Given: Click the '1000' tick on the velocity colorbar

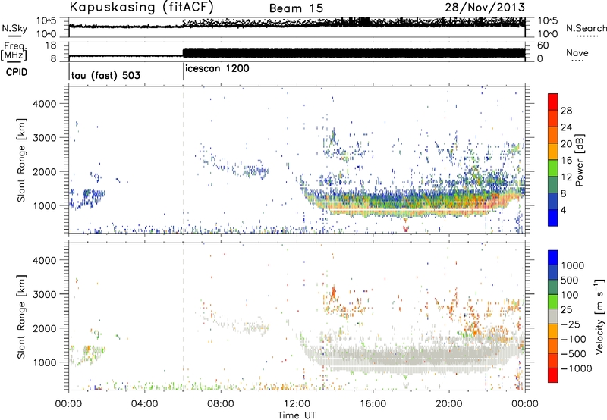Looking at the screenshot, I should pyautogui.click(x=573, y=265).
